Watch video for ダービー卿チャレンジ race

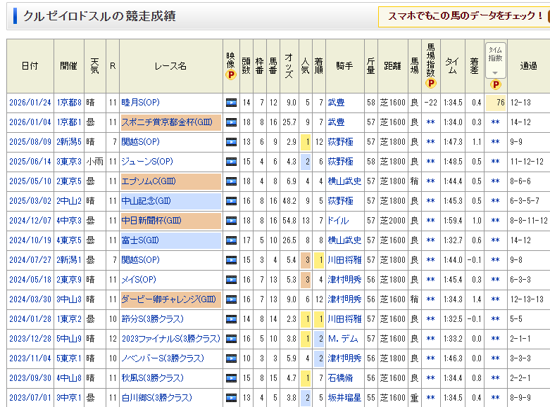230,299
